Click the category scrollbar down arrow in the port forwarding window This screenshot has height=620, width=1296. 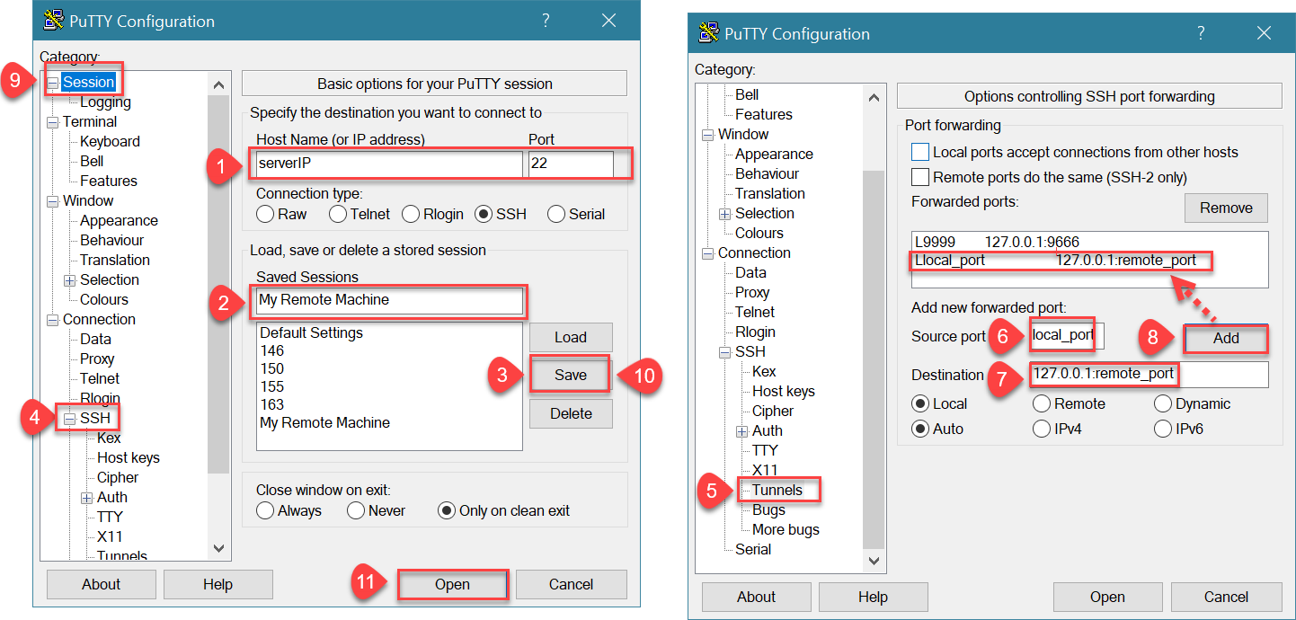(x=874, y=559)
